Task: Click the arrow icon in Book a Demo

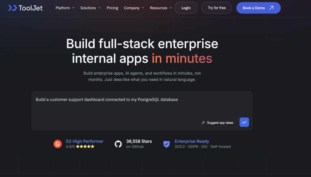Action: coord(271,8)
